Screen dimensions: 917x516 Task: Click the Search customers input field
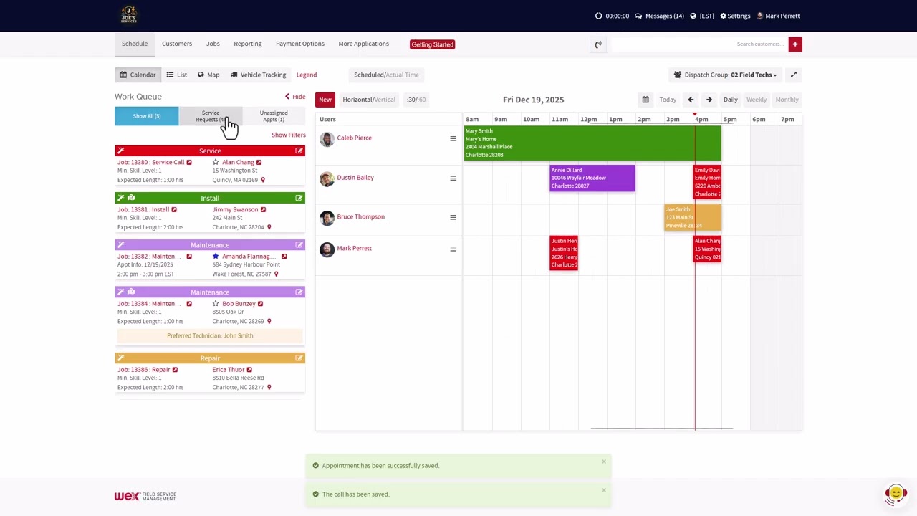(698, 44)
